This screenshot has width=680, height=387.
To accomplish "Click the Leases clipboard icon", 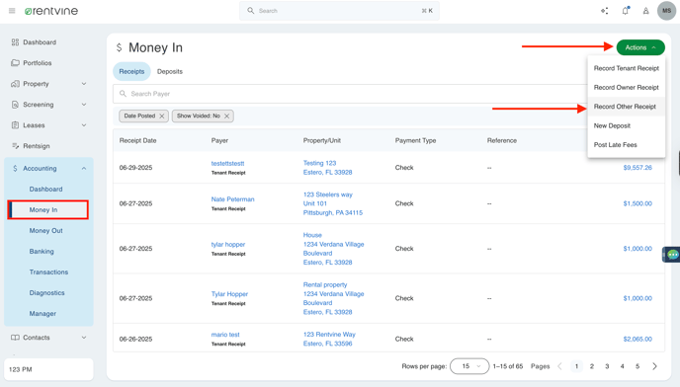I will tap(15, 125).
